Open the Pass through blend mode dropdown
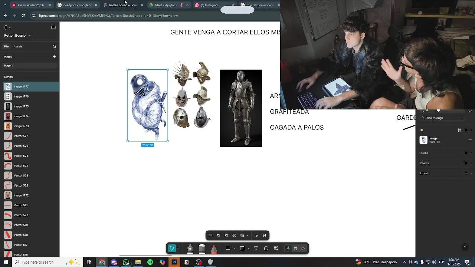 tap(442, 118)
